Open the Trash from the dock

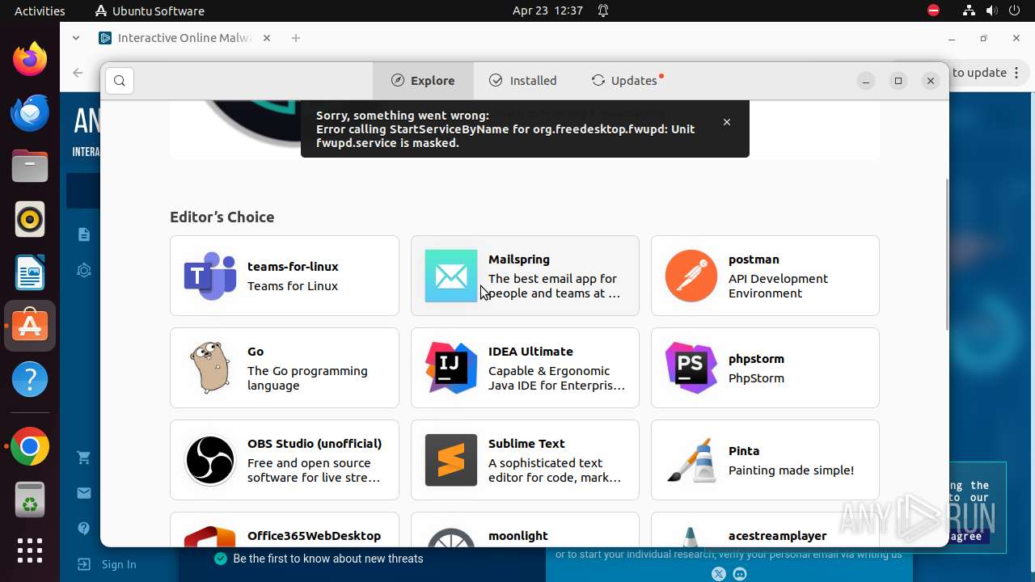[x=30, y=500]
